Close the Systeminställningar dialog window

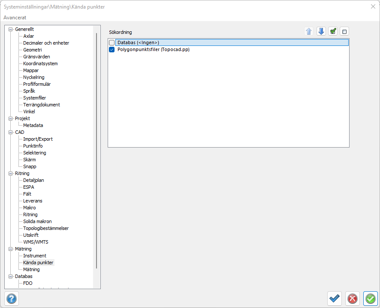[x=373, y=6]
